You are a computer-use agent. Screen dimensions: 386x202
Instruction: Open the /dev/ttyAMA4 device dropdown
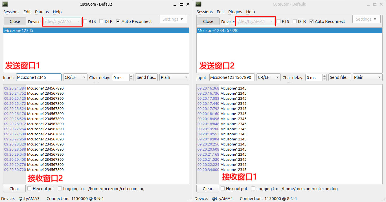(x=256, y=21)
